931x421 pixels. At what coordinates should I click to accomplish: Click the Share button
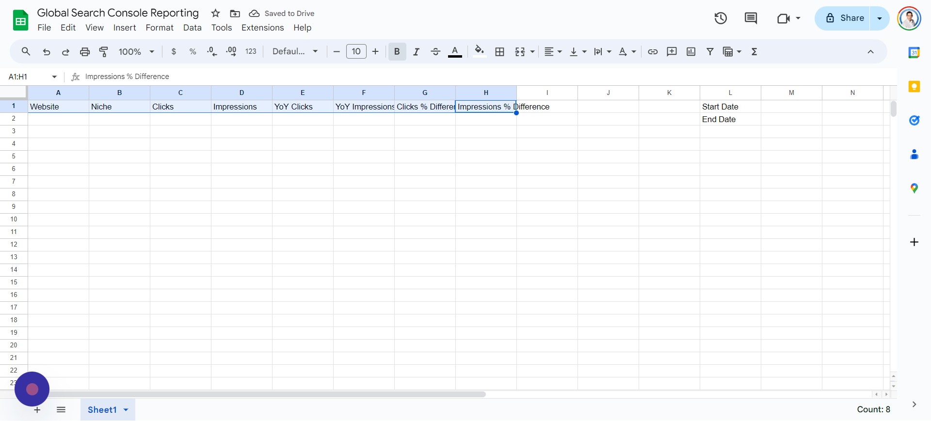[x=843, y=18]
